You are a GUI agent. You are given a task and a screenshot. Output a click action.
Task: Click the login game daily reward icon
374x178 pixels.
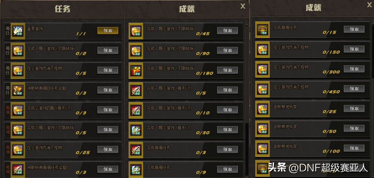[x=18, y=31]
